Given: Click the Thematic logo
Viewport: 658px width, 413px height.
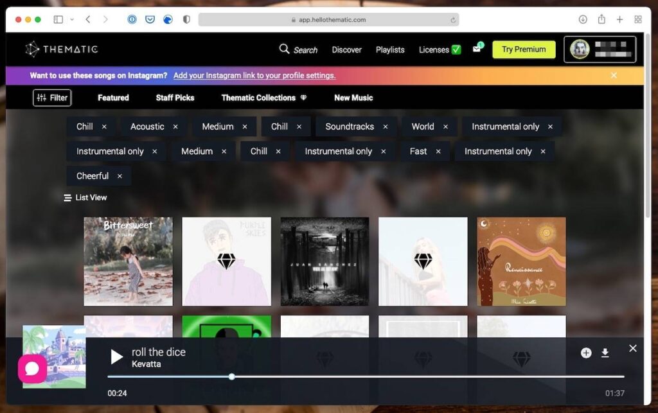Looking at the screenshot, I should pyautogui.click(x=61, y=49).
